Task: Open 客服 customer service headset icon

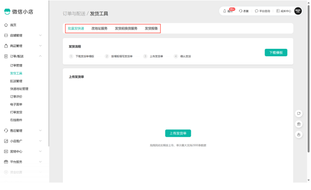Action: [x=244, y=11]
